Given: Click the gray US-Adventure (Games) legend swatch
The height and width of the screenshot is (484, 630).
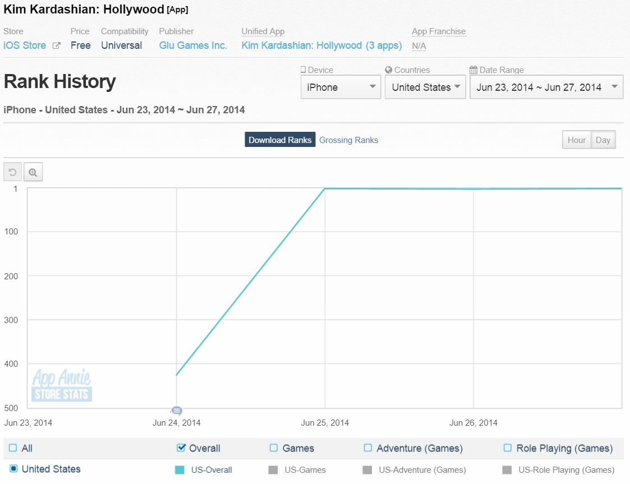Looking at the screenshot, I should 367,470.
